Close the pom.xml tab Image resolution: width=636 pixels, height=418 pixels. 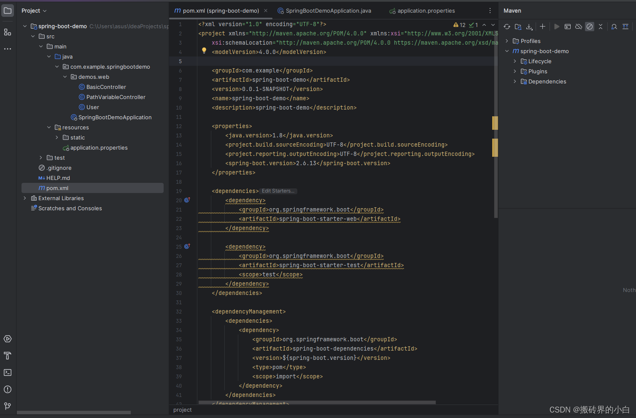tap(266, 11)
